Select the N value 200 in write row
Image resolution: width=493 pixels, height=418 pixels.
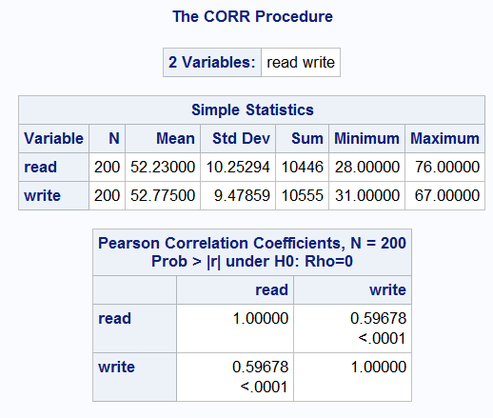coord(107,195)
